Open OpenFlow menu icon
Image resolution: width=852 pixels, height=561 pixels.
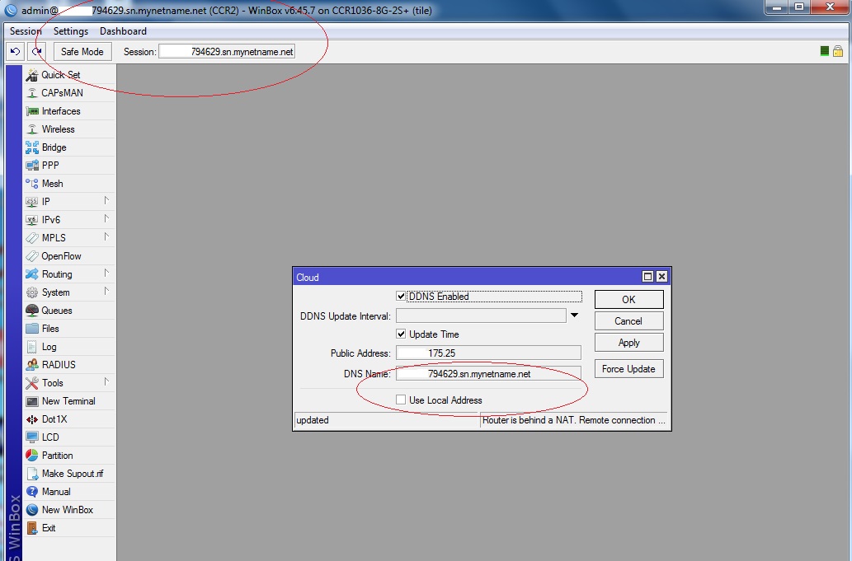click(x=32, y=256)
